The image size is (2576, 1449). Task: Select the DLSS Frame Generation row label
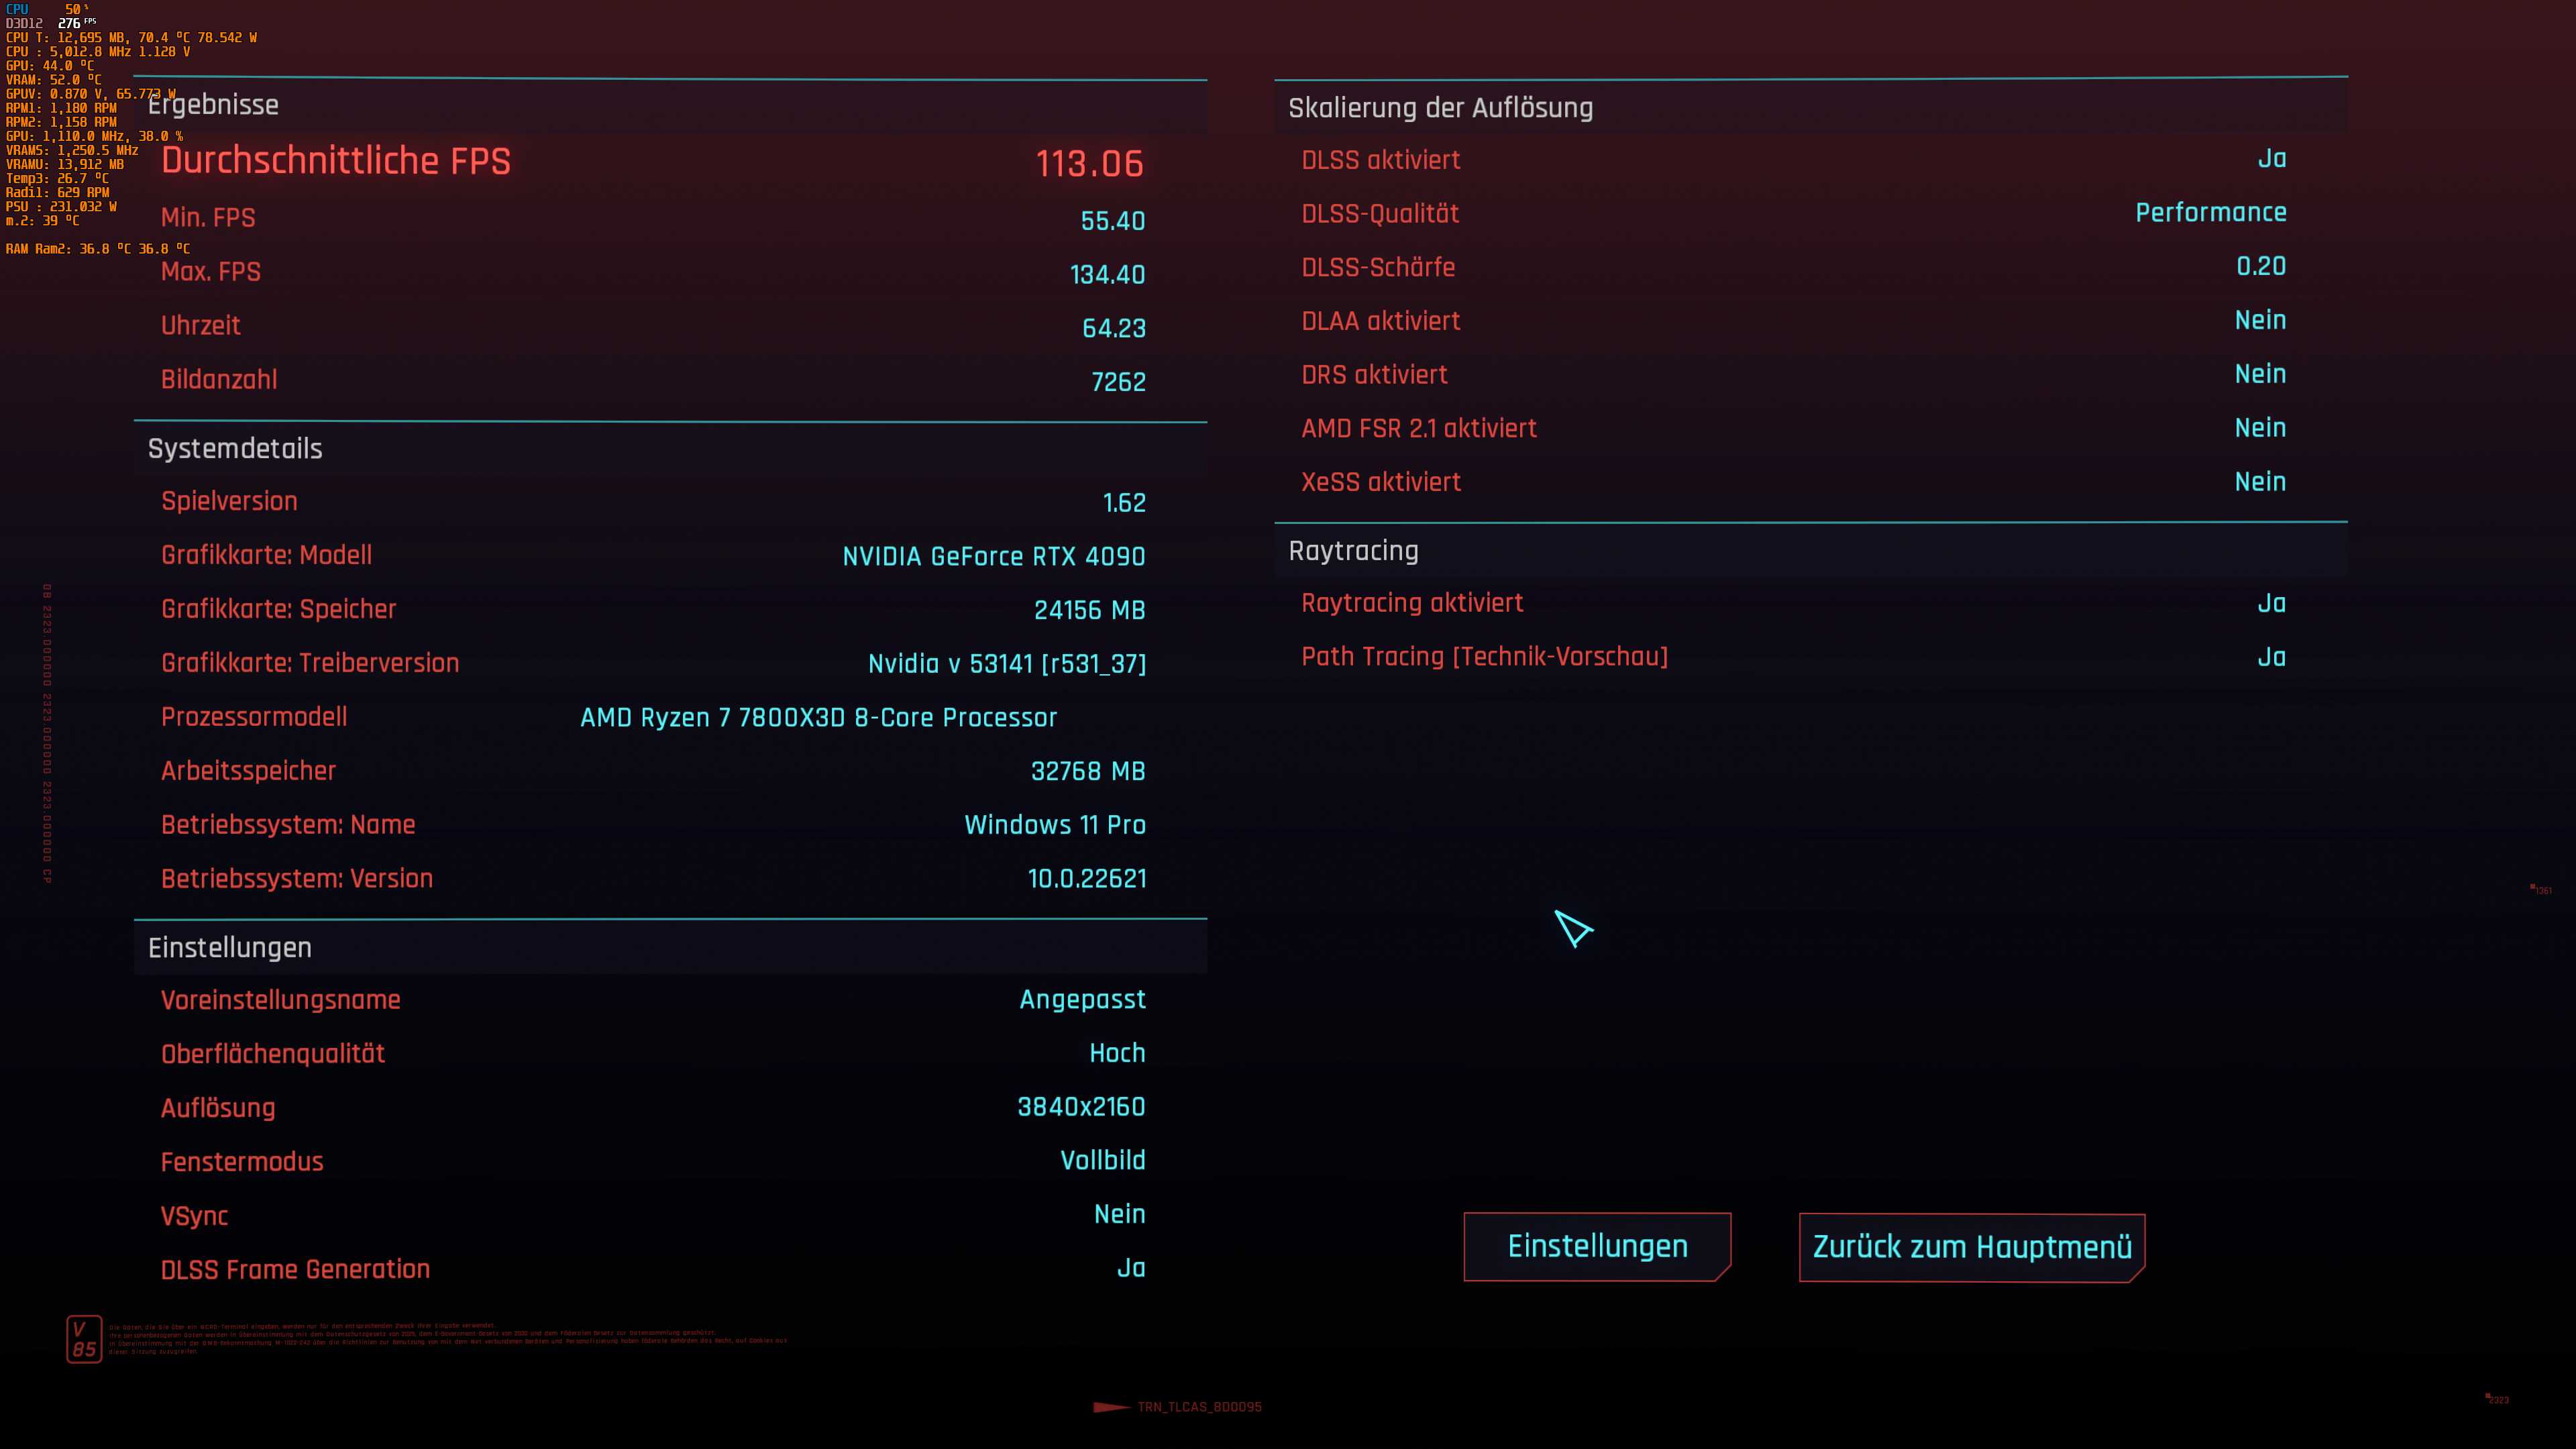295,1269
